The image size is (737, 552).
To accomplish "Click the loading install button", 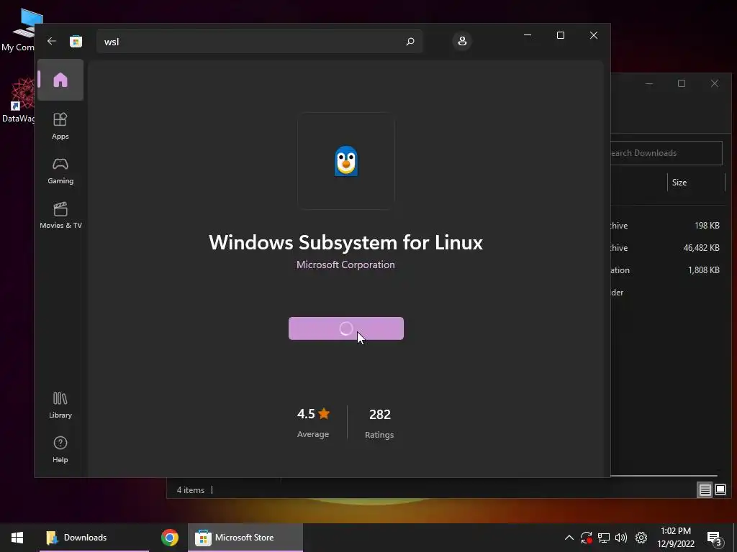I will tap(346, 328).
